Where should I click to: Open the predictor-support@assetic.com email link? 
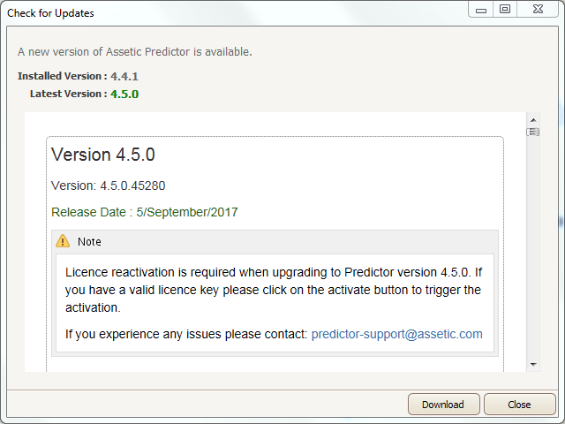click(396, 334)
